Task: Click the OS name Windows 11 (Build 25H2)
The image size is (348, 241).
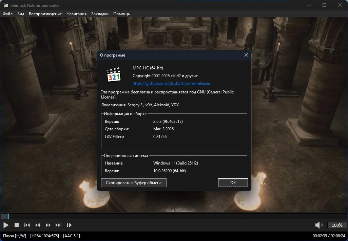Action: pyautogui.click(x=176, y=163)
